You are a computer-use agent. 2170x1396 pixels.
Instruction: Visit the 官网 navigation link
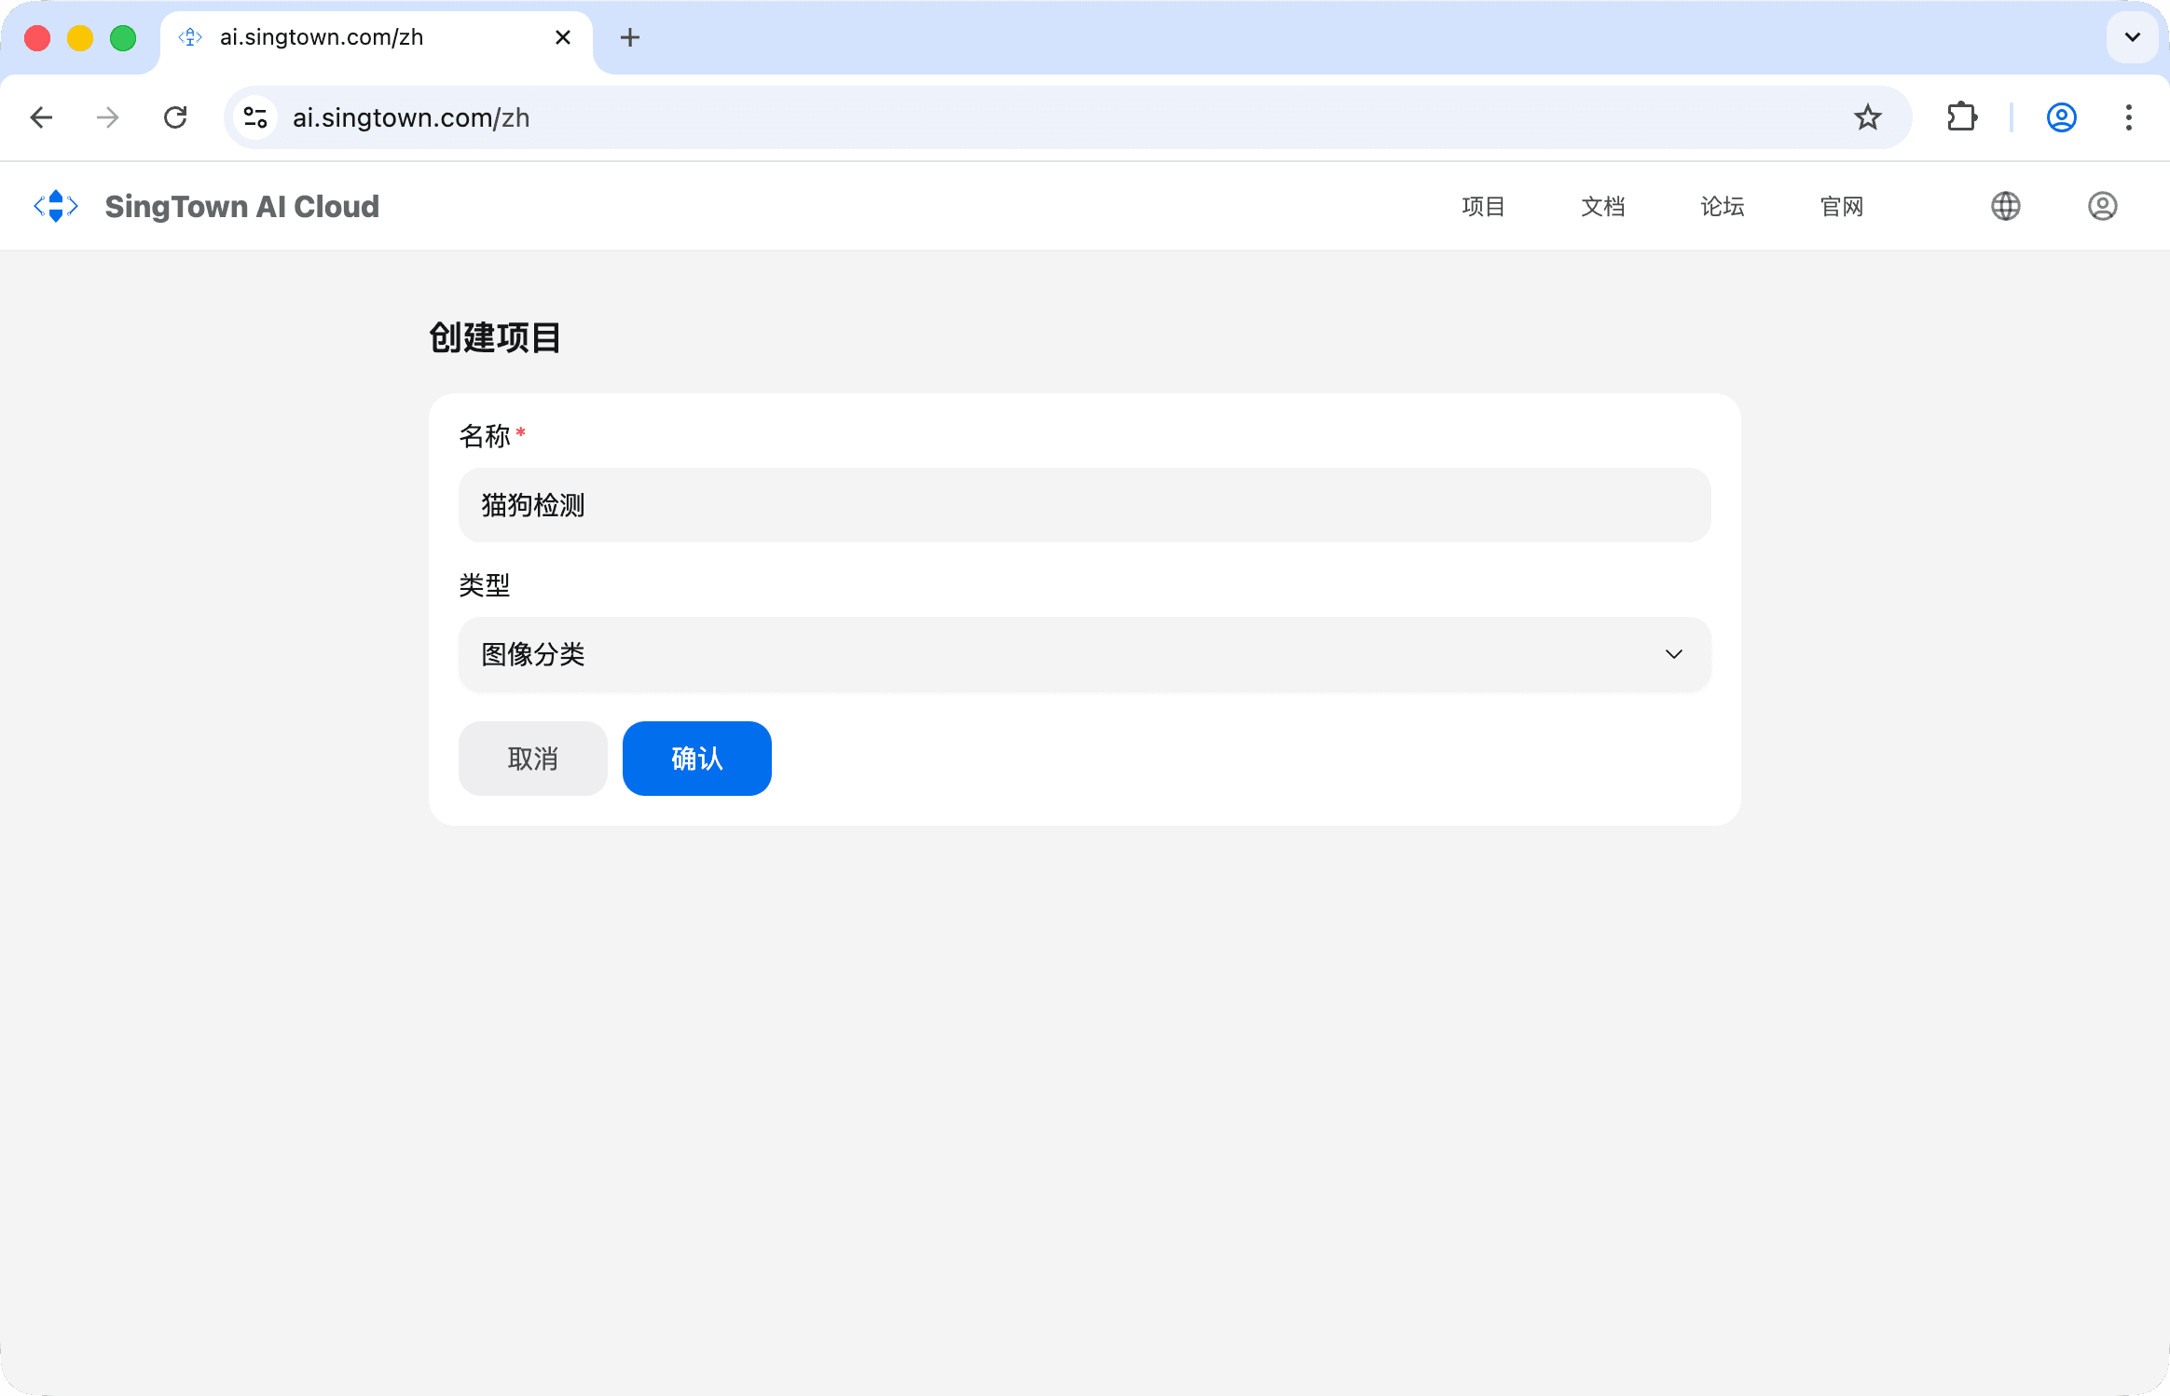click(x=1841, y=206)
